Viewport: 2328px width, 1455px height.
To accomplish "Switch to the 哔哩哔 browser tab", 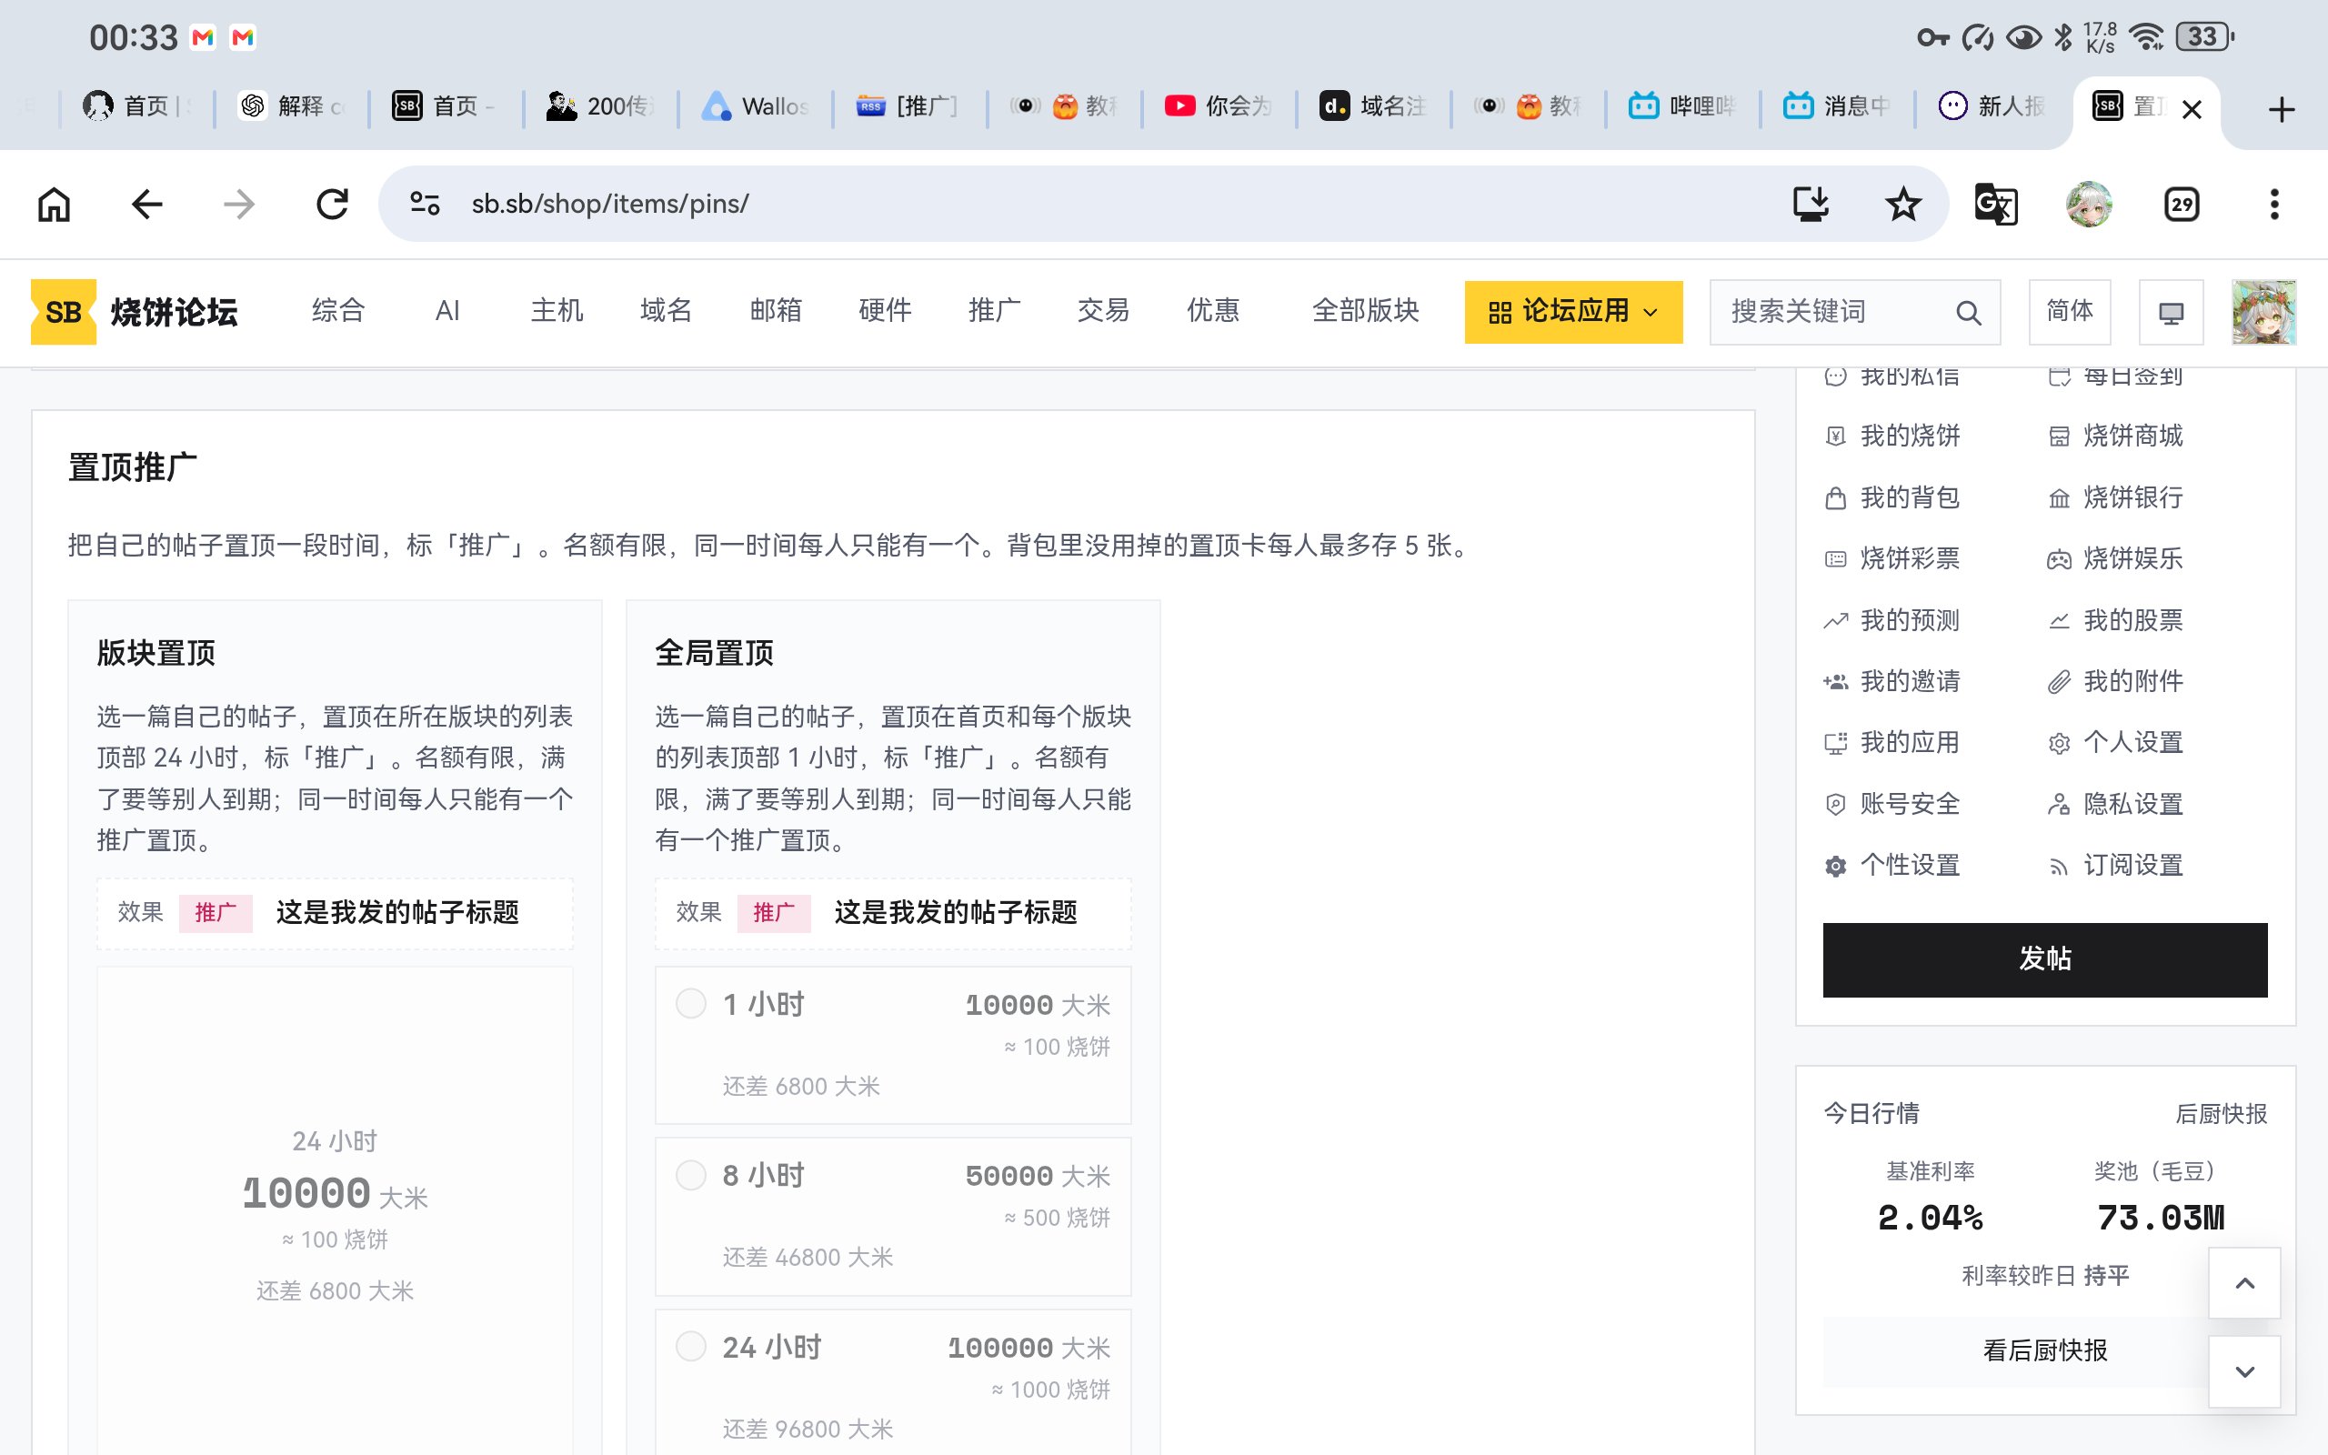I will pyautogui.click(x=1681, y=105).
